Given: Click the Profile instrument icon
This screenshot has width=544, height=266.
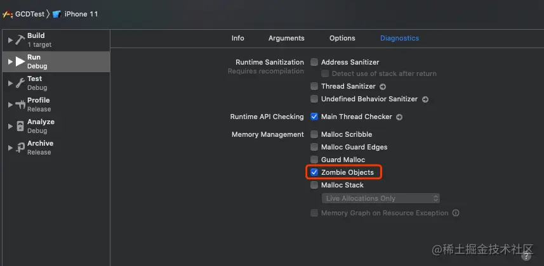Looking at the screenshot, I should pyautogui.click(x=20, y=104).
